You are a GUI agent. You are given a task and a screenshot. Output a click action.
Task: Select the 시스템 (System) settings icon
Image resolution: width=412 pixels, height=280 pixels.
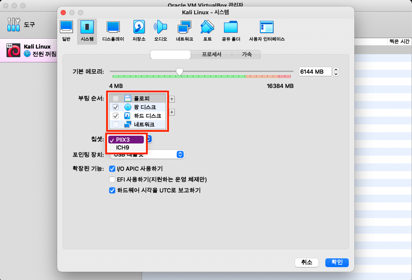tap(87, 31)
